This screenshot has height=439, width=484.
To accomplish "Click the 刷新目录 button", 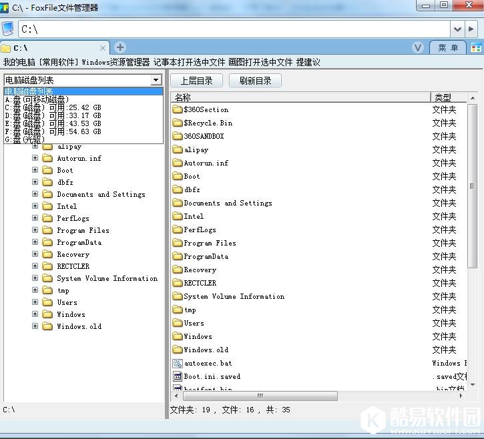I will (254, 81).
